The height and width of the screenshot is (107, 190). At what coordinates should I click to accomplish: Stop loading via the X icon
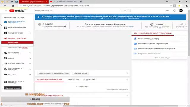20,6
